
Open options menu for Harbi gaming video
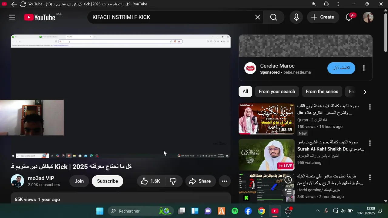pos(370,177)
